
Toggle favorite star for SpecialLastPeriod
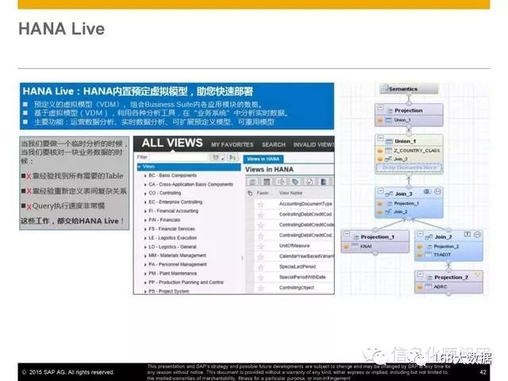(x=261, y=267)
